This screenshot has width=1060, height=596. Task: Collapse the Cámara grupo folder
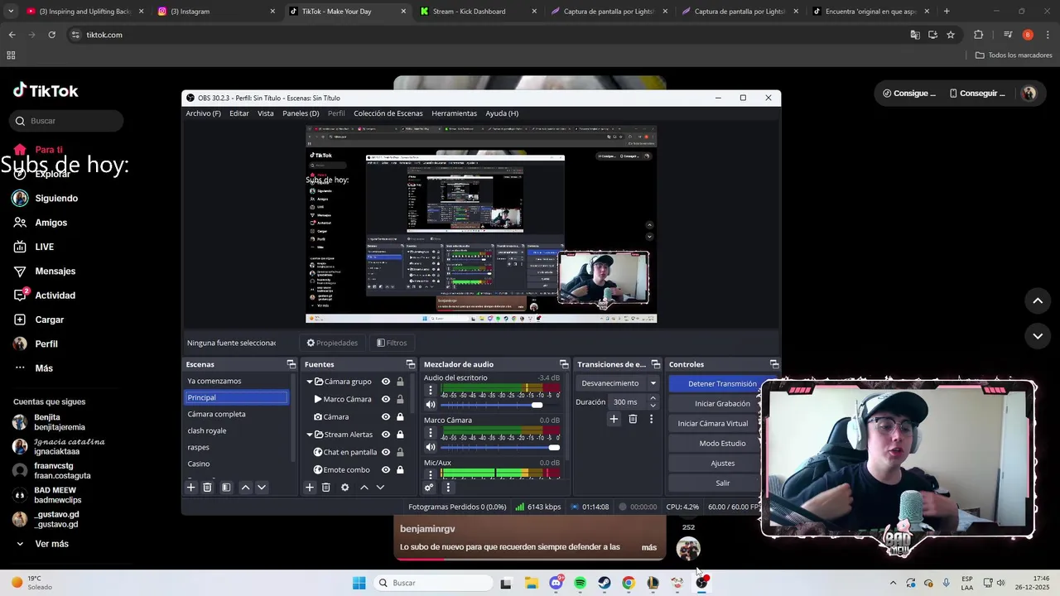coord(310,382)
